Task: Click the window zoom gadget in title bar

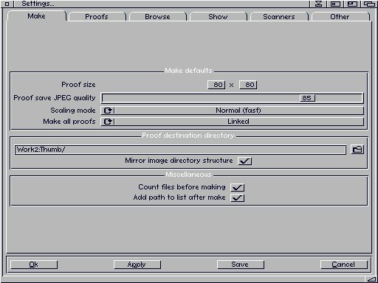Action: point(352,4)
